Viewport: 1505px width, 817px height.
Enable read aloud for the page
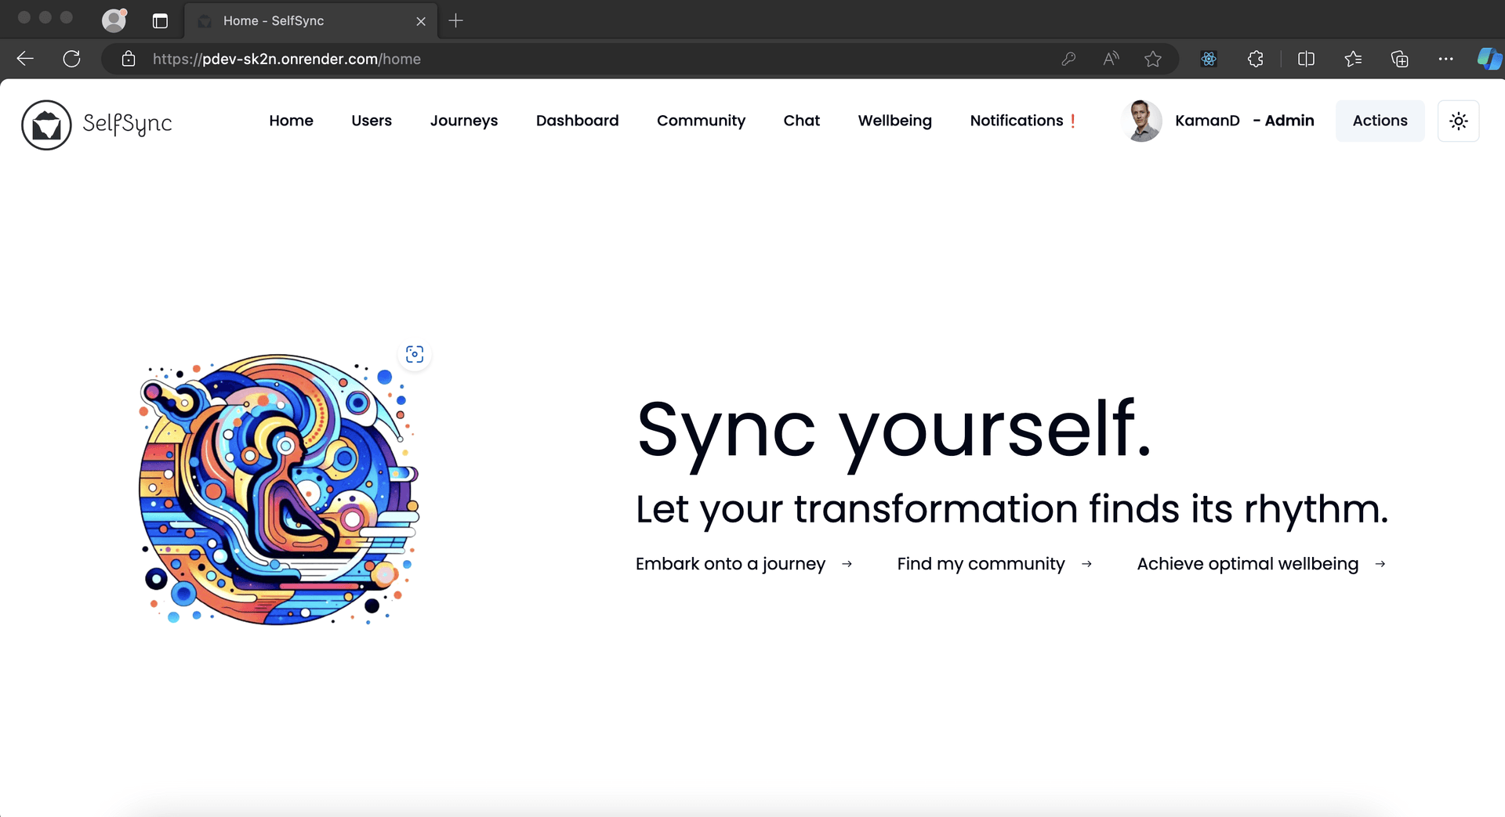[x=1110, y=58]
